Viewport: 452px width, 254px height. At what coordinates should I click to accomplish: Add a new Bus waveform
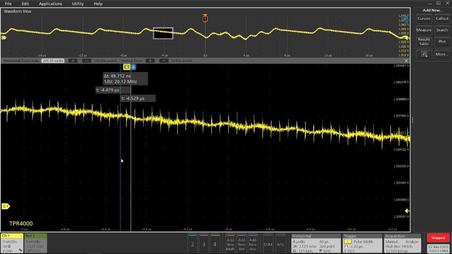click(253, 243)
